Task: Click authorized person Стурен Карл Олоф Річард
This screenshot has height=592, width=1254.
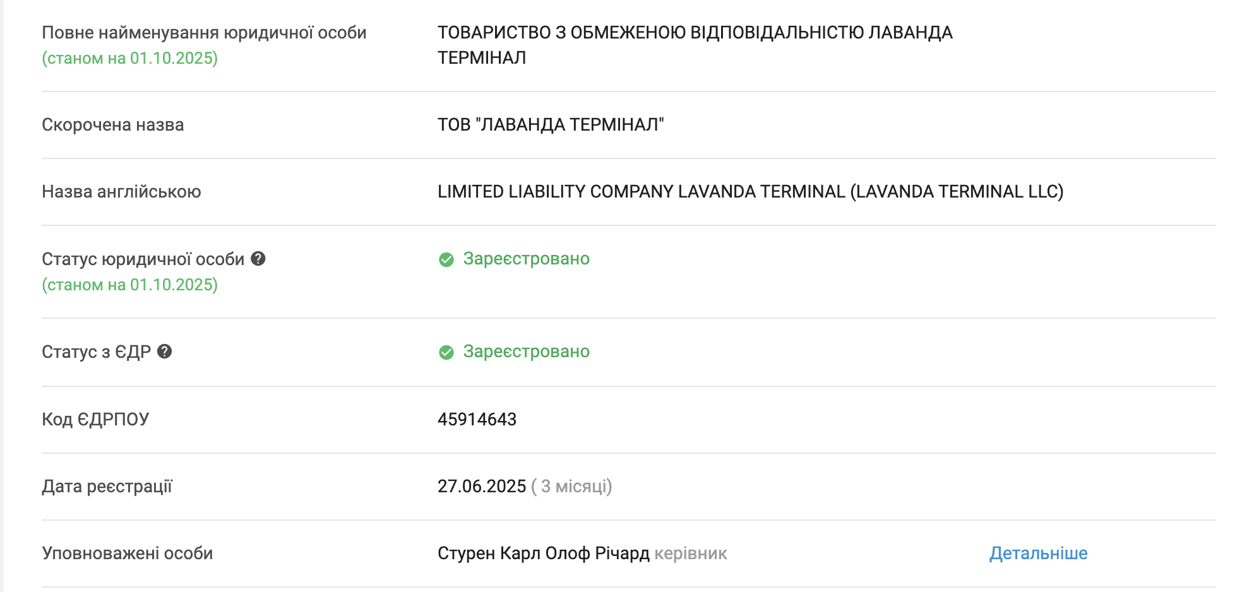Action: click(543, 554)
